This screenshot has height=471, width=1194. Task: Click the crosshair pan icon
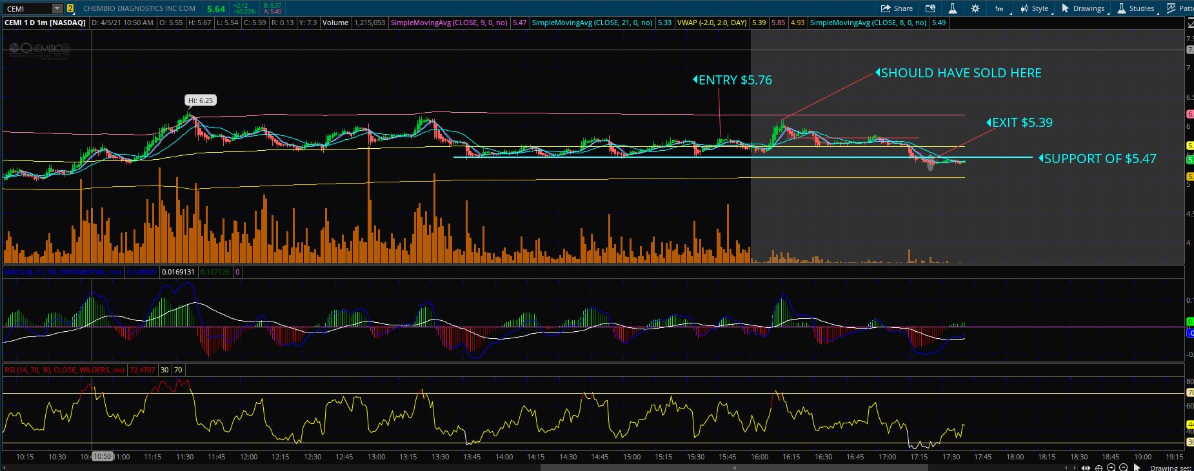coord(1099,467)
